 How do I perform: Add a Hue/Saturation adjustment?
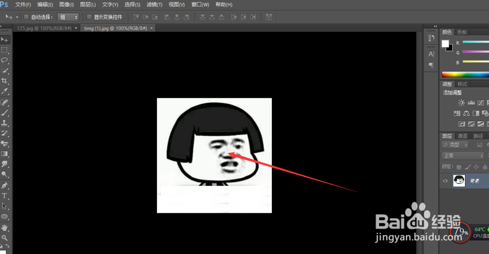(457, 113)
